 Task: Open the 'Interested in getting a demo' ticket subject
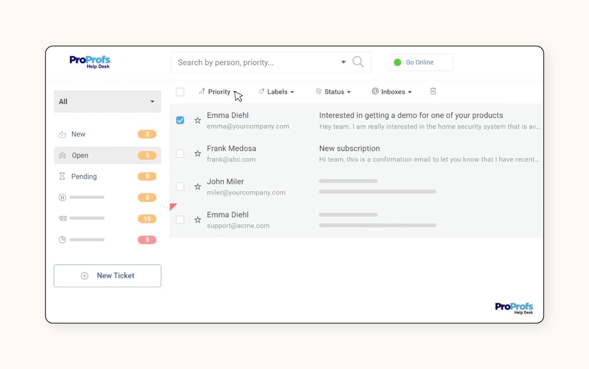point(411,115)
